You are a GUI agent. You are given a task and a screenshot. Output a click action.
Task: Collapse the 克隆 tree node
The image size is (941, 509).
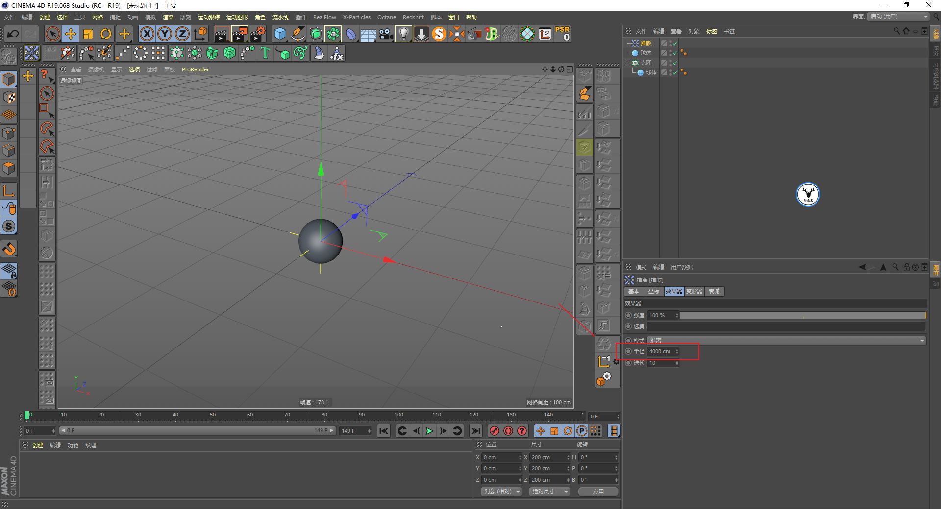(x=627, y=63)
